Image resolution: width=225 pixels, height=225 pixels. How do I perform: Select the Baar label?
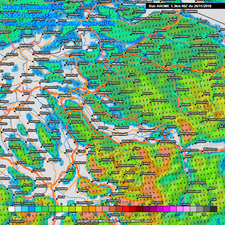pyautogui.click(x=92, y=146)
